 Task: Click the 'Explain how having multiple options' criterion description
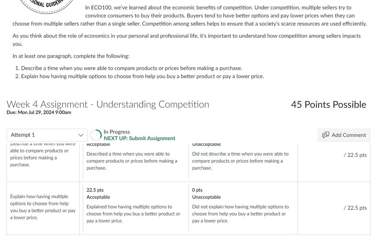(43, 207)
